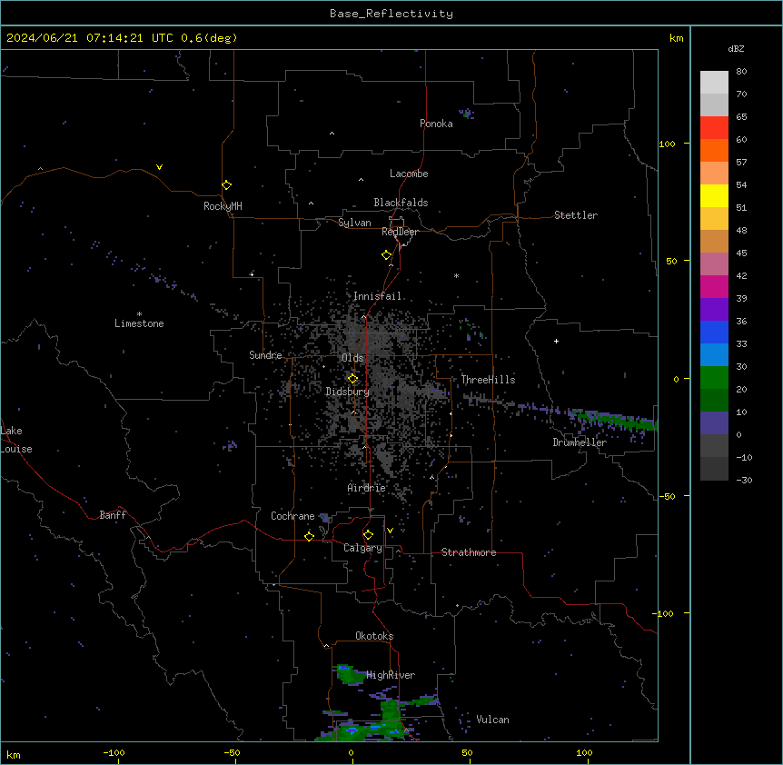
Task: Select the light gray 70 dBZ swatch
Action: (x=714, y=104)
